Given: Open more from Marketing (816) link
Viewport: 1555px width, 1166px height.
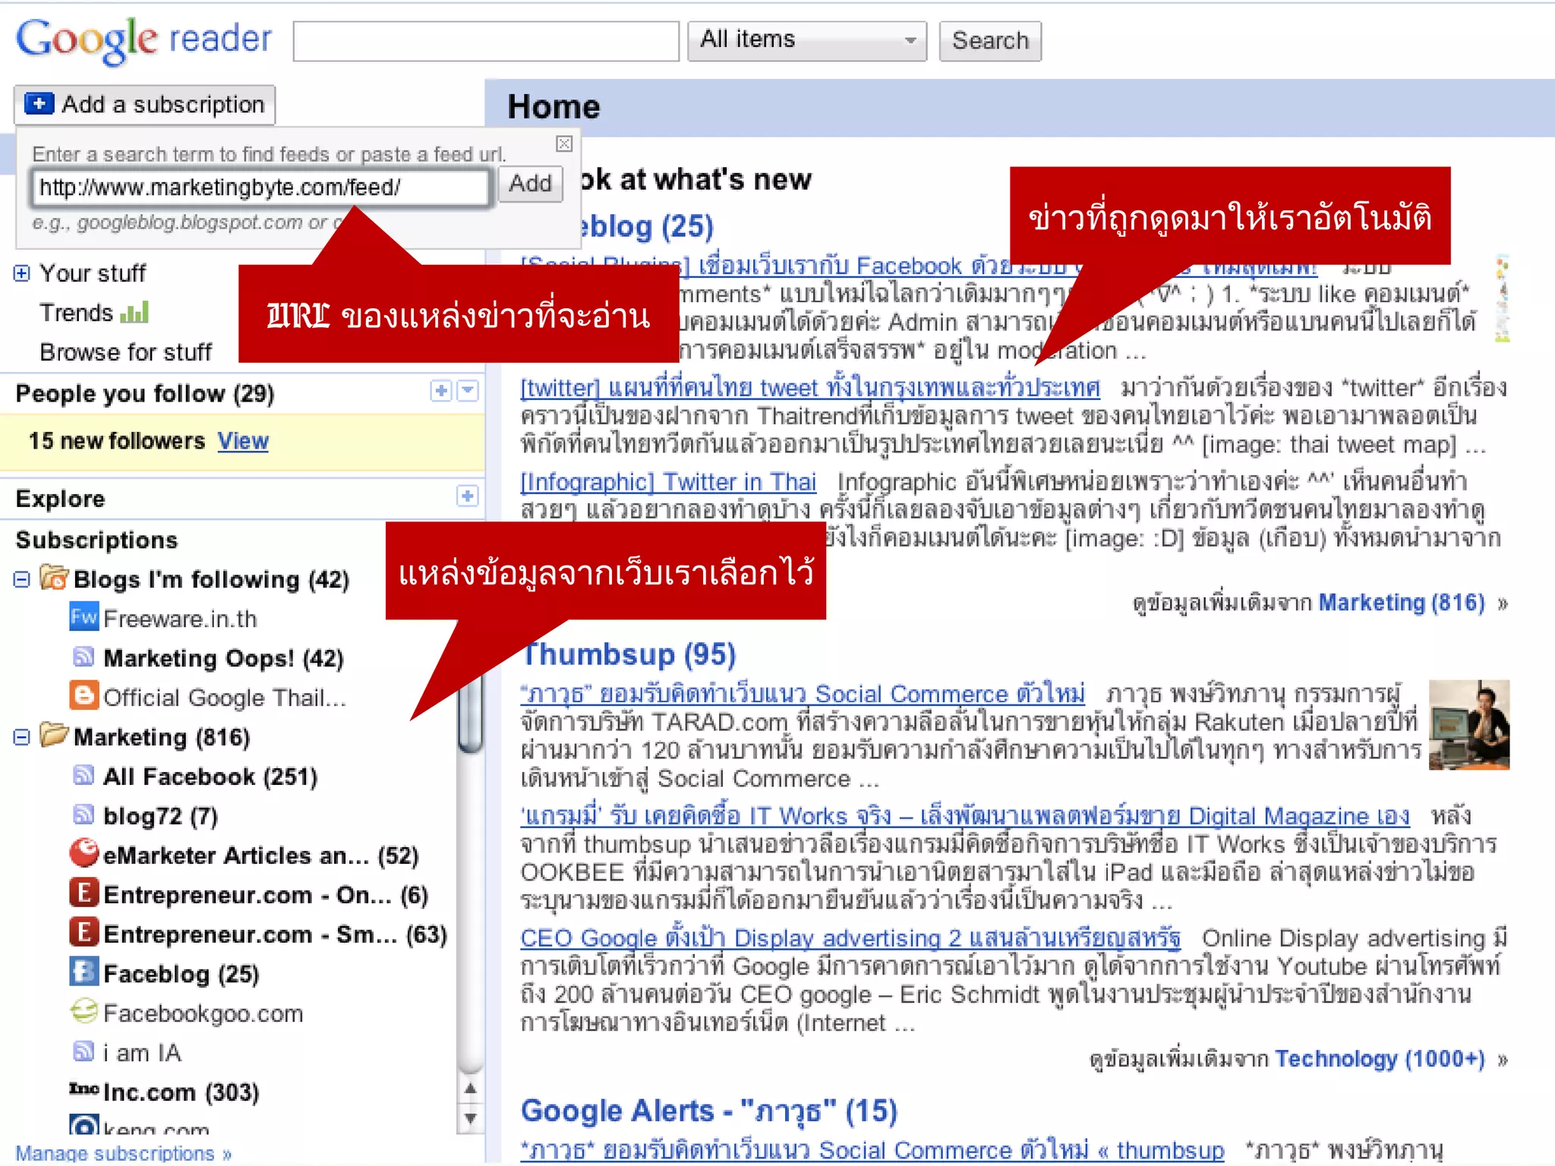Looking at the screenshot, I should click(x=1402, y=603).
